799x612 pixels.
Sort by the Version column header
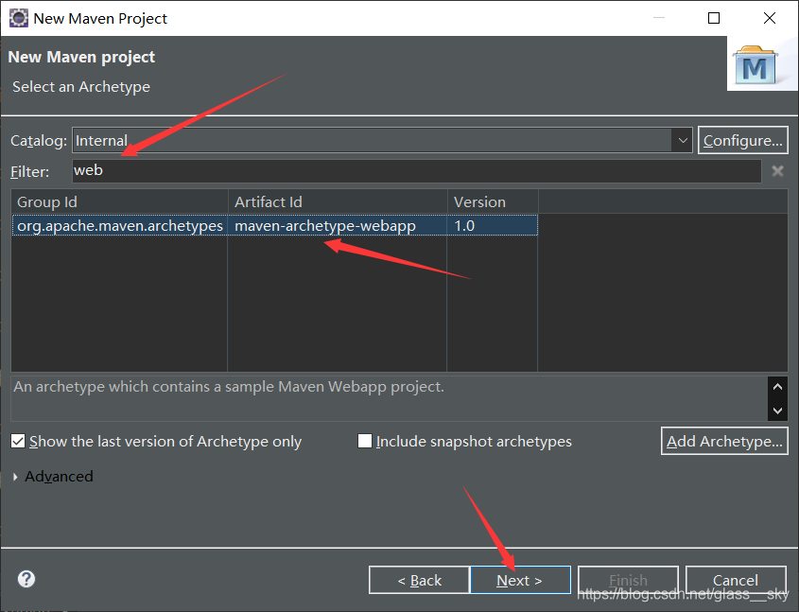[x=493, y=201]
